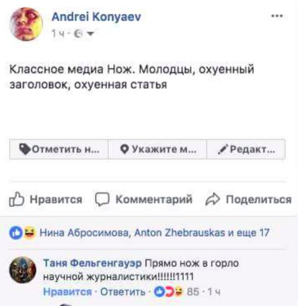298x306 pixels.
Task: Click the location pin icon in Укажите м...
Action: pyautogui.click(x=124, y=149)
